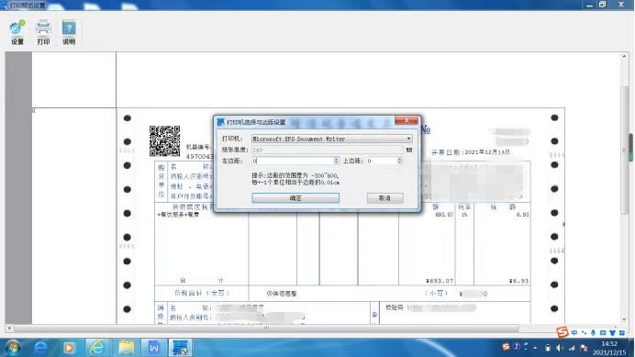Toggle the 中 Chinese input mode
Image resolution: width=635 pixels, height=357 pixels.
pos(574,333)
